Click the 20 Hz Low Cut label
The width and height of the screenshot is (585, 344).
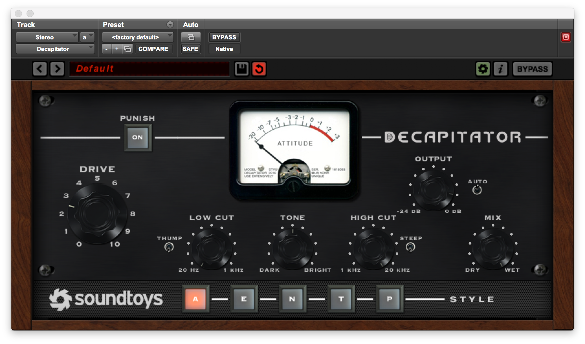[189, 270]
